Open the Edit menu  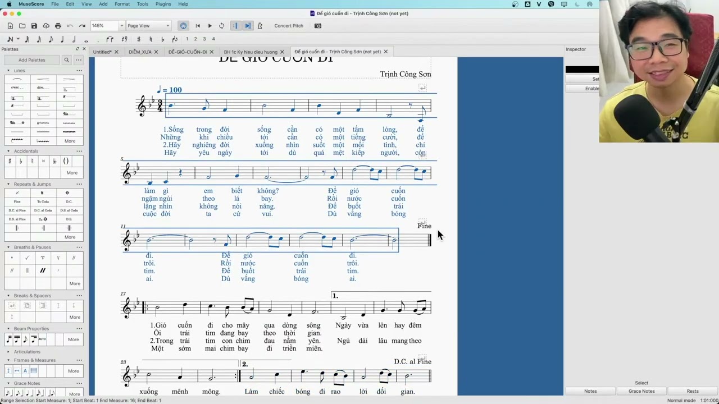click(70, 4)
